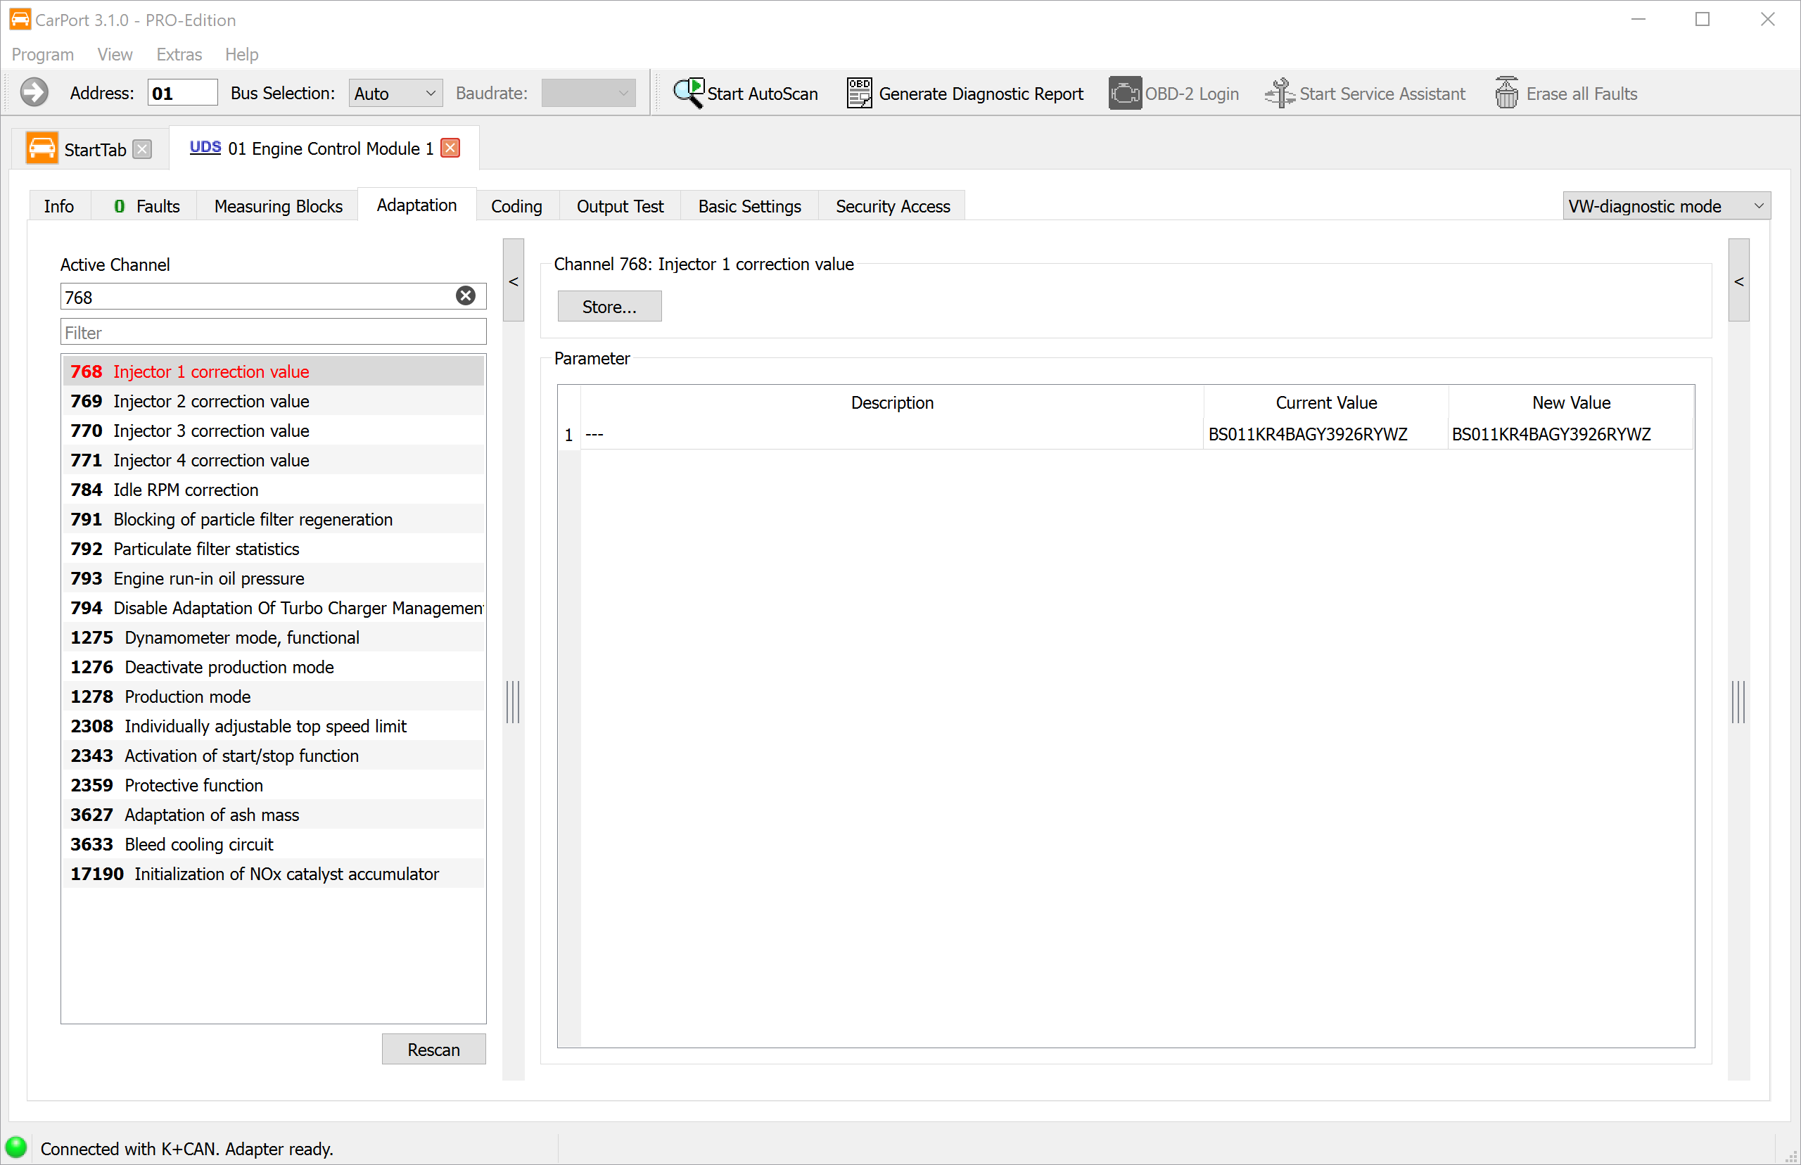Viewport: 1801px width, 1165px height.
Task: Click the Active Channel input field
Action: point(272,295)
